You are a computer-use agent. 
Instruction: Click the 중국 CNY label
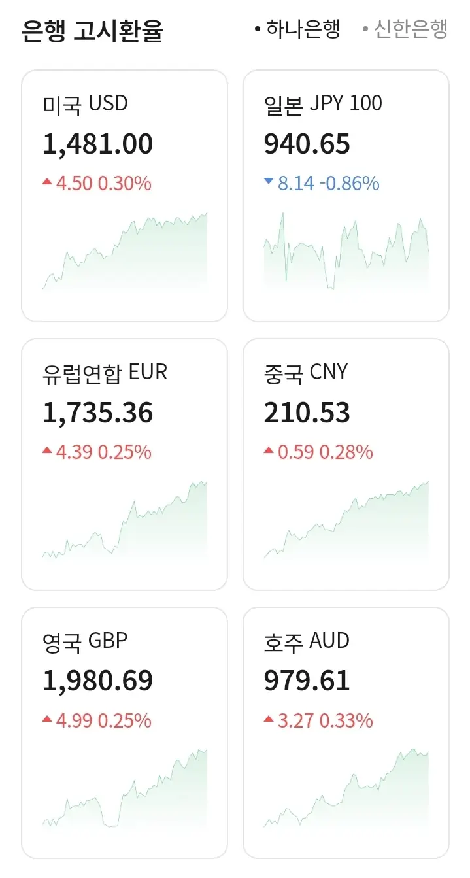[305, 373]
